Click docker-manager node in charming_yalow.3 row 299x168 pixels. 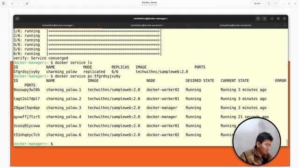click(x=162, y=108)
